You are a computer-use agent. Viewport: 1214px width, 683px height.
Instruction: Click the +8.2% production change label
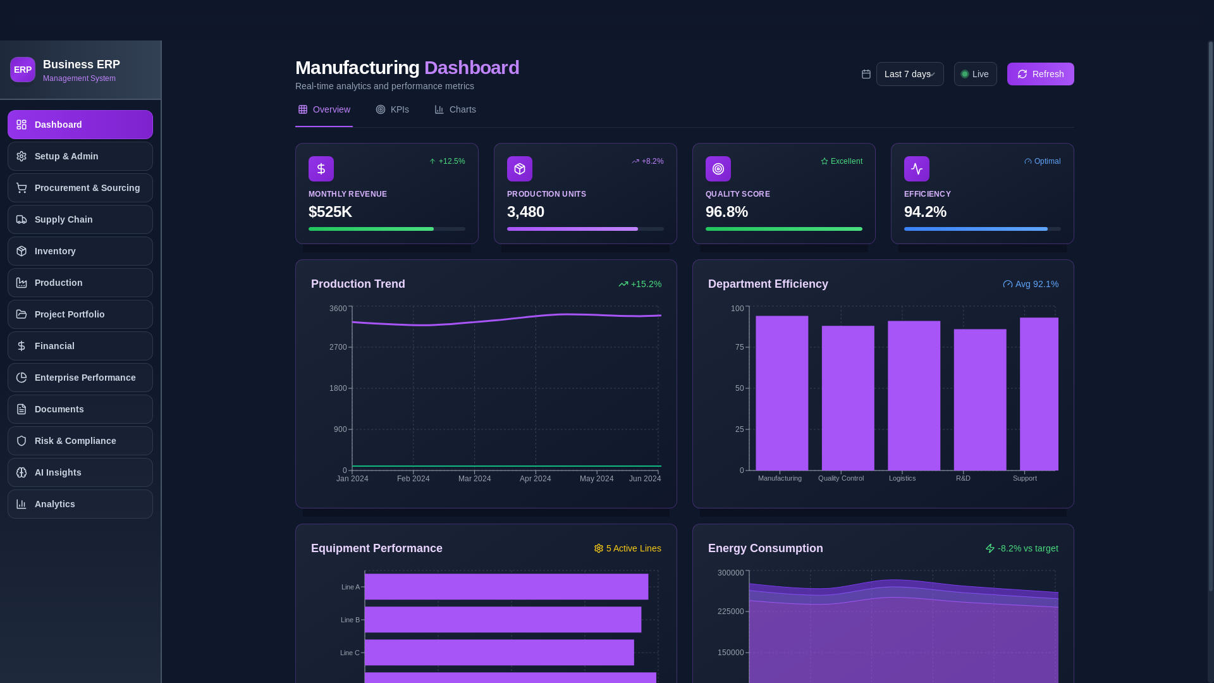pos(653,161)
